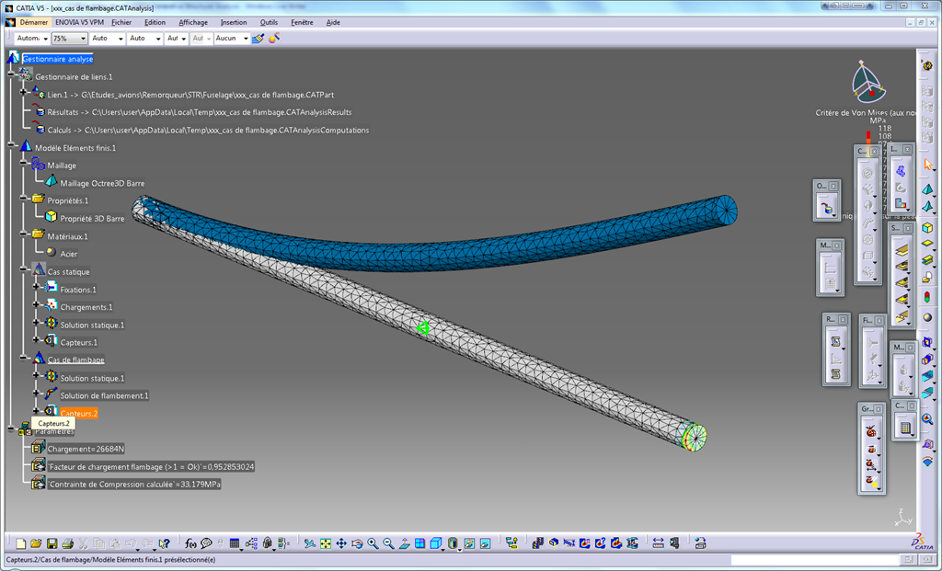Open the Design Table icon
This screenshot has height=571, width=942.
(235, 543)
